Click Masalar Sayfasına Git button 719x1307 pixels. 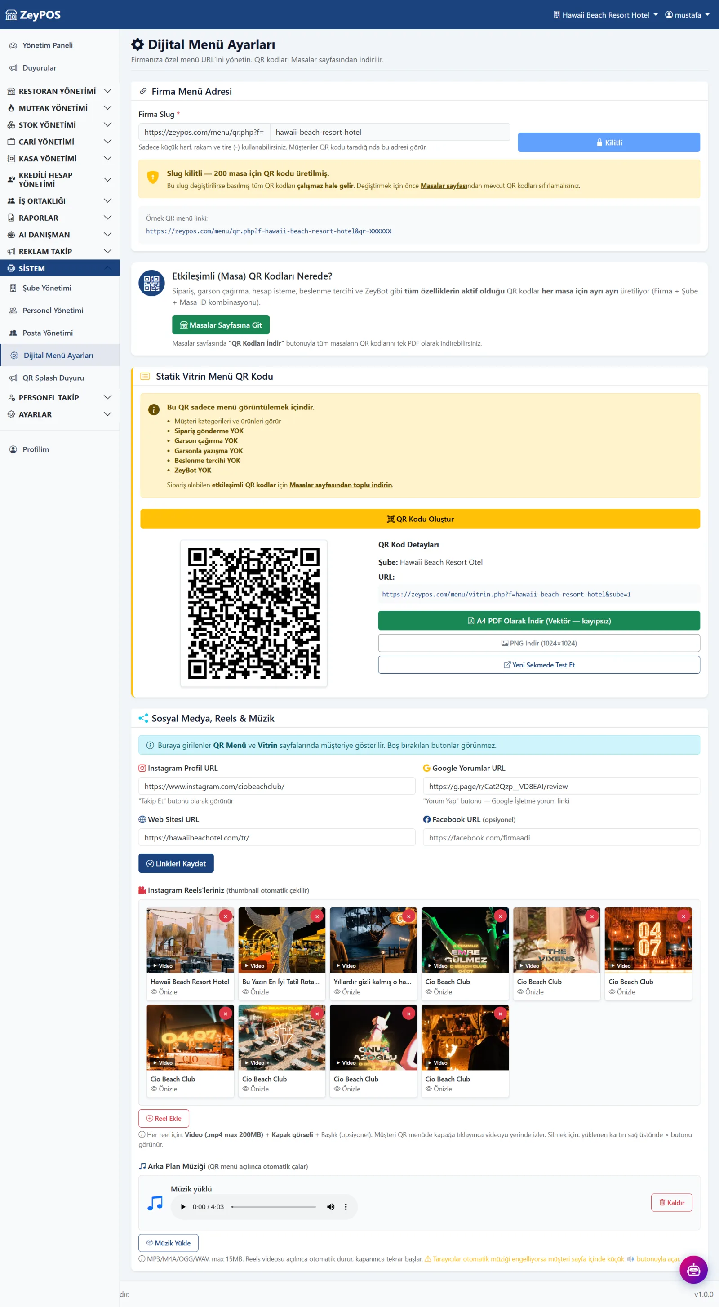click(x=221, y=325)
